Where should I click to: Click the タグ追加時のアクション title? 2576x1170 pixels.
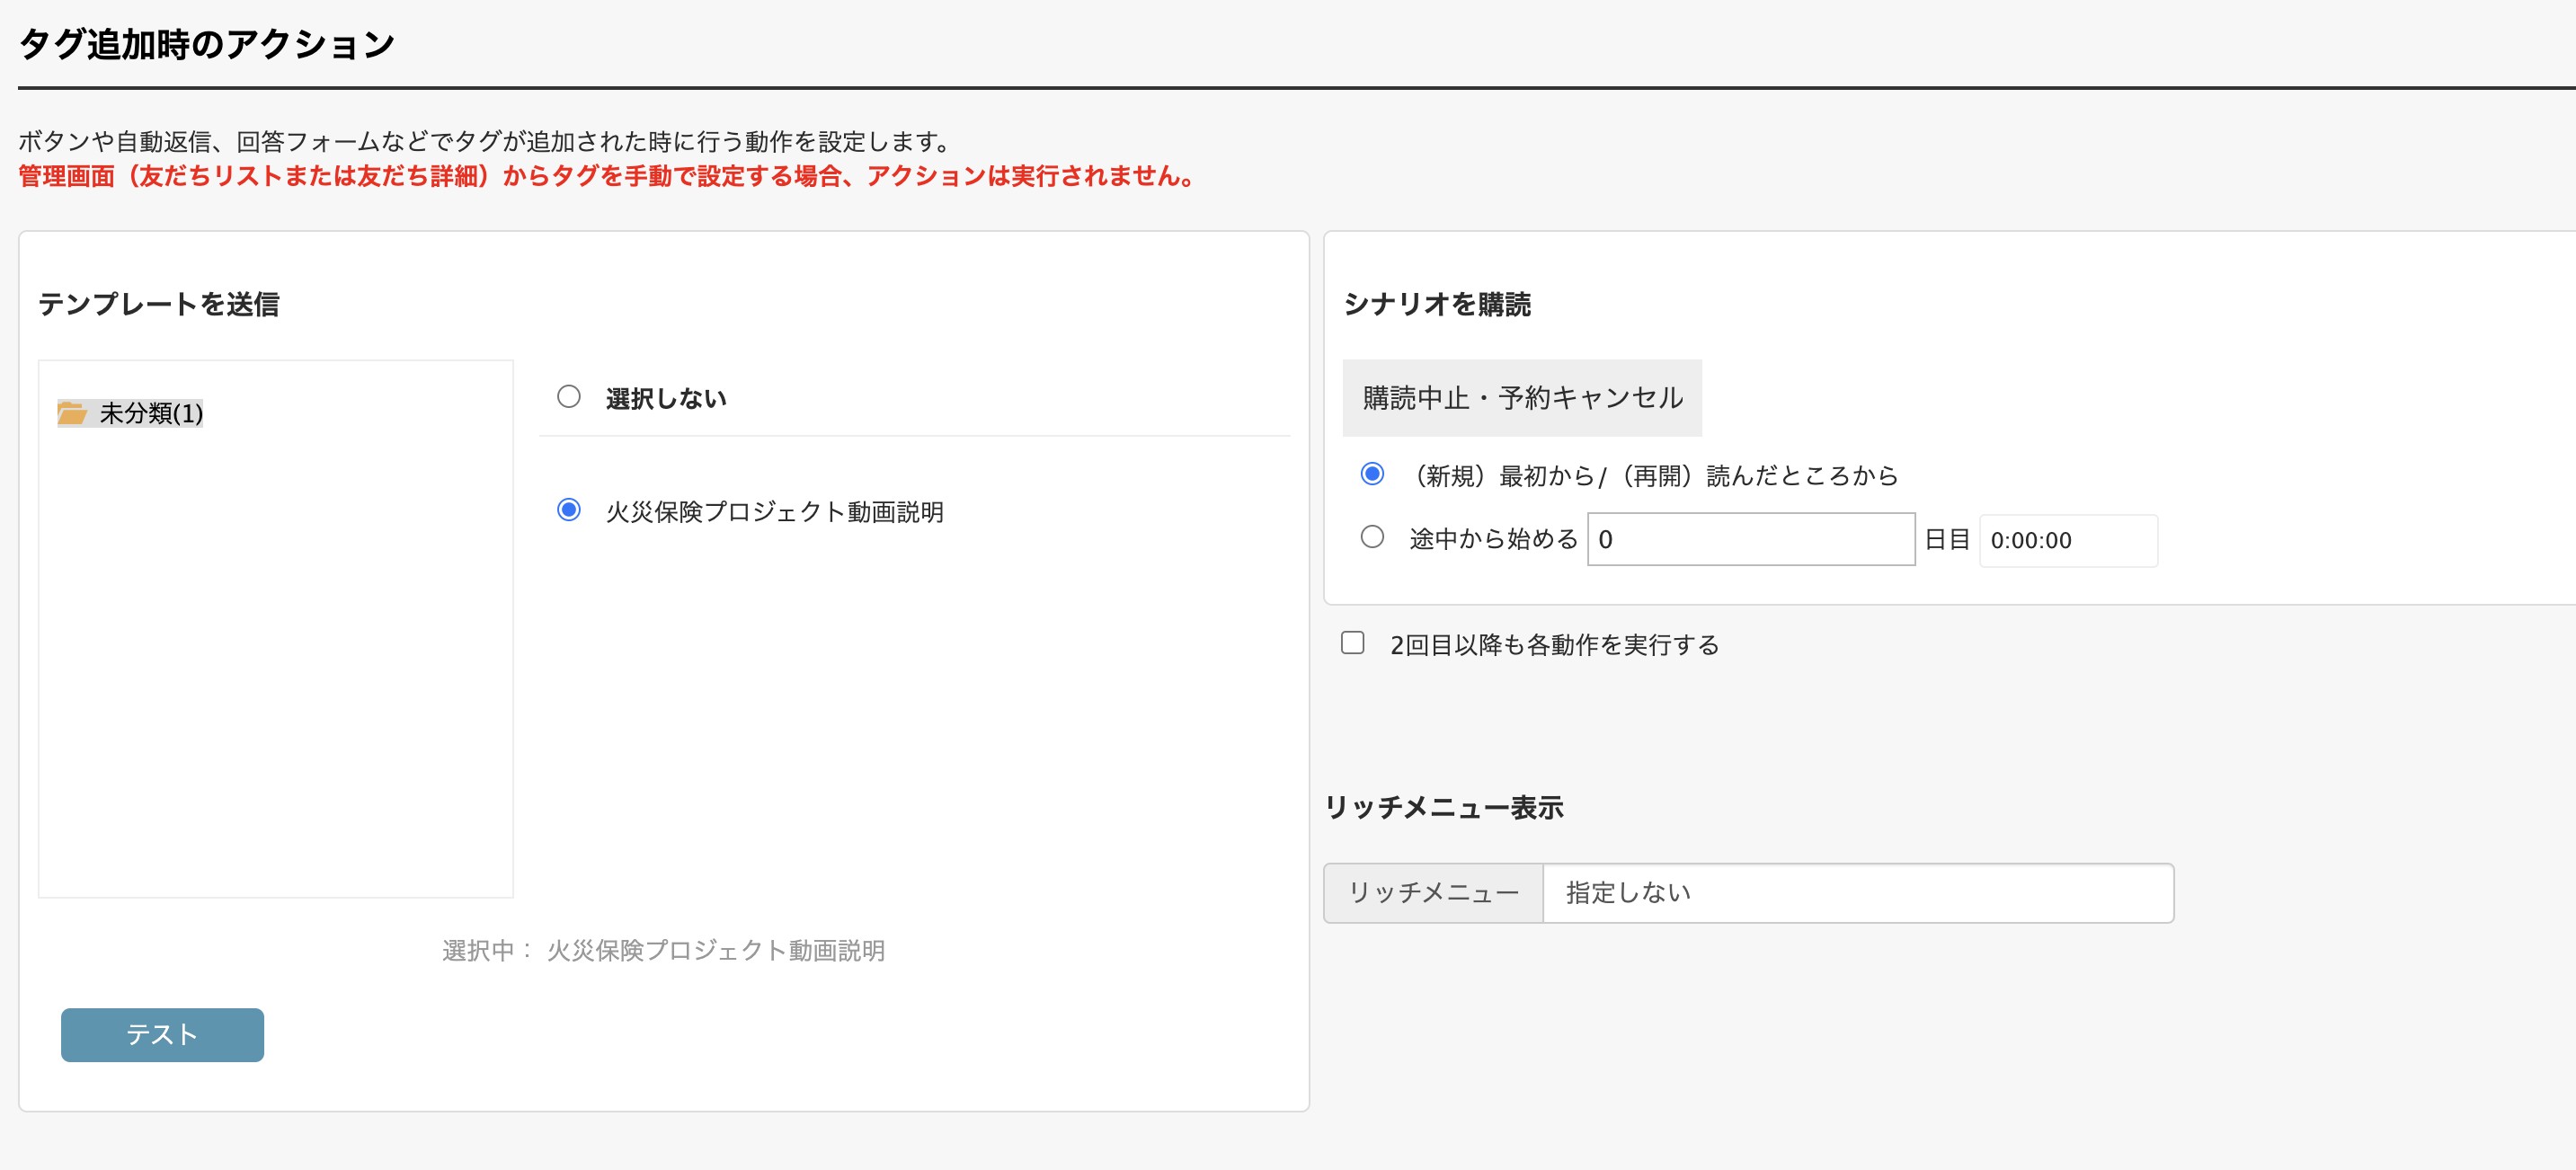point(207,44)
